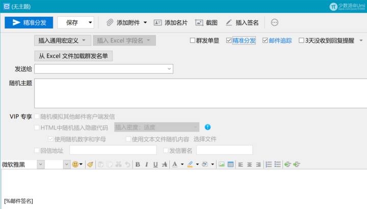This screenshot has height=209, width=367.
Task: Insert a bulleted list
Action: click(x=278, y=165)
